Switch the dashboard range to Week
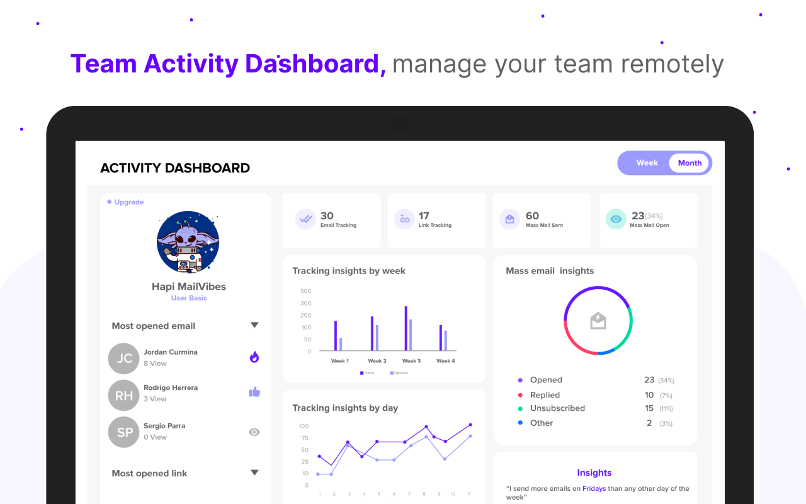806x504 pixels. tap(647, 163)
